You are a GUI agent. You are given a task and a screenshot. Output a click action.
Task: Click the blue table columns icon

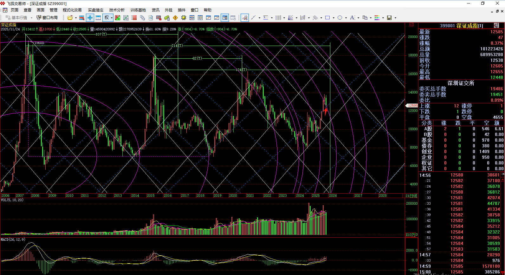tap(200, 18)
